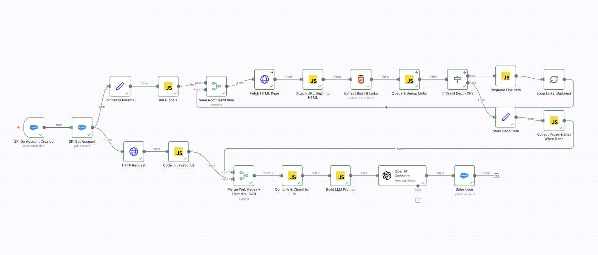Click the HTTP Request node
Screen dimensions: 598x255
coord(134,151)
